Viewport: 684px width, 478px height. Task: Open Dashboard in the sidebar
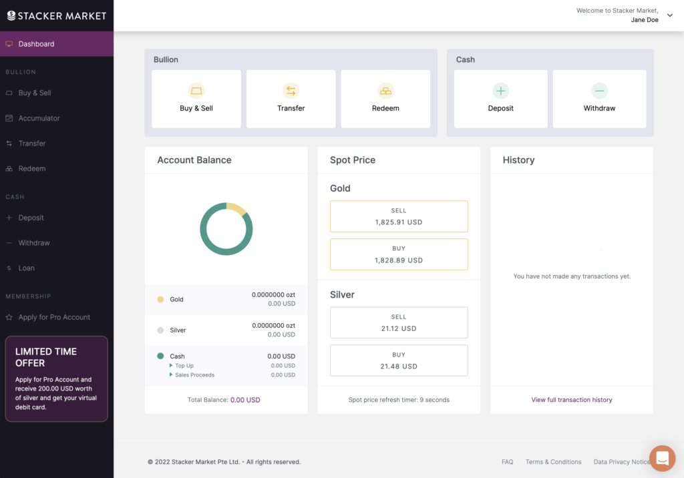[x=57, y=44]
